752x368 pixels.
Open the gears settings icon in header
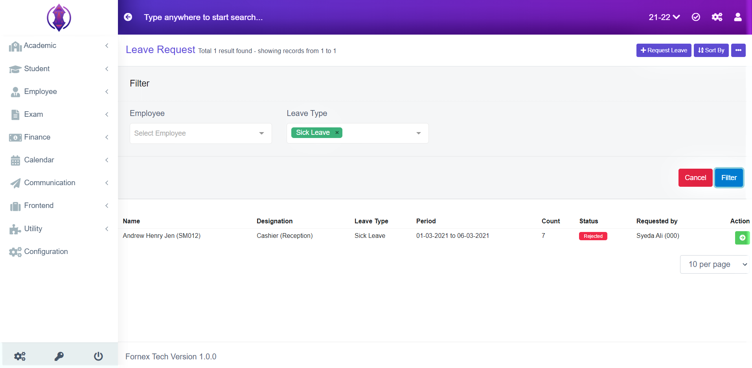717,17
